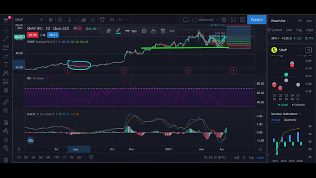Select the brush drawing tool
Image resolution: width=316 pixels, height=178 pixels.
click(6, 56)
